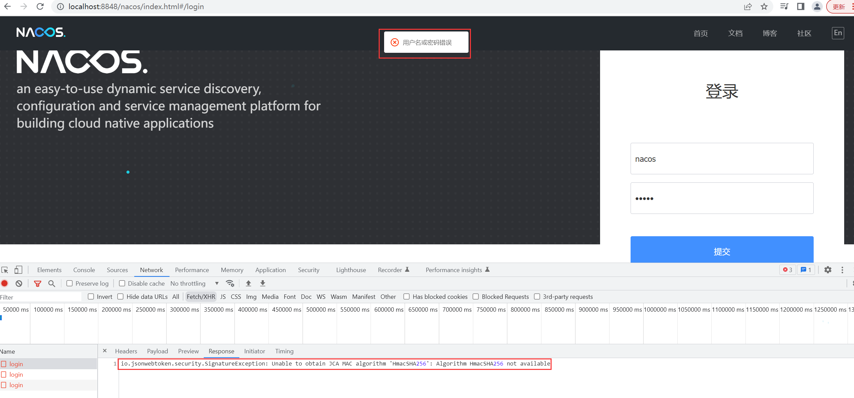Tick the Hide data URLs checkbox
Screen dimensions: 854x398
coord(120,296)
